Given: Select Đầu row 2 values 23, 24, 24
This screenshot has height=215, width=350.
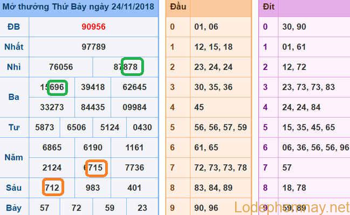Looking at the screenshot, I should [214, 67].
